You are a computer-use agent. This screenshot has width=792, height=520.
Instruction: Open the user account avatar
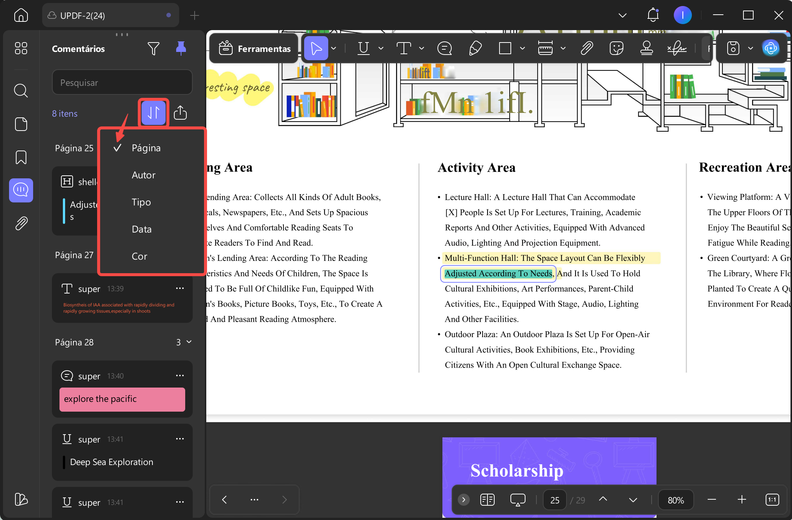point(682,15)
